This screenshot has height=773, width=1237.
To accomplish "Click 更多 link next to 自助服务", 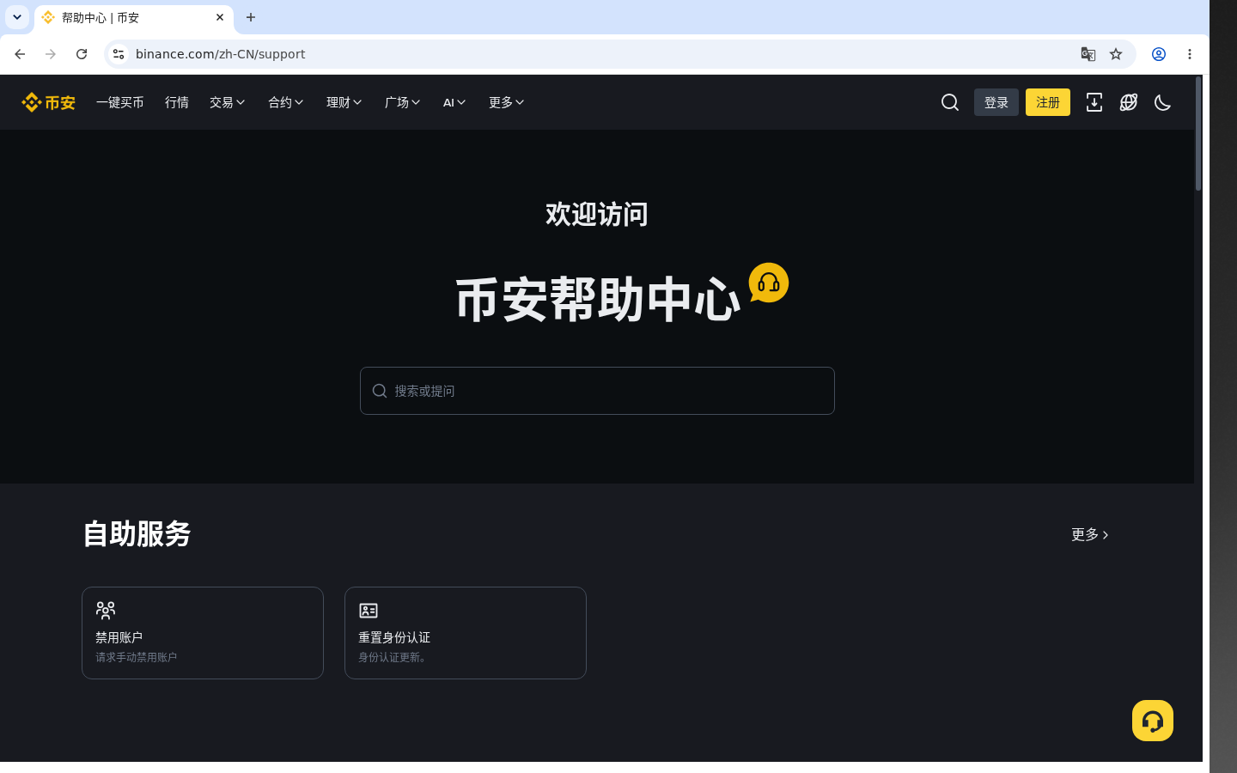I will tap(1090, 534).
